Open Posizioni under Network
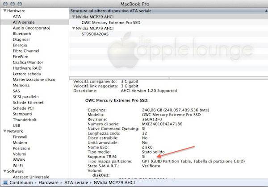 click(21, 148)
